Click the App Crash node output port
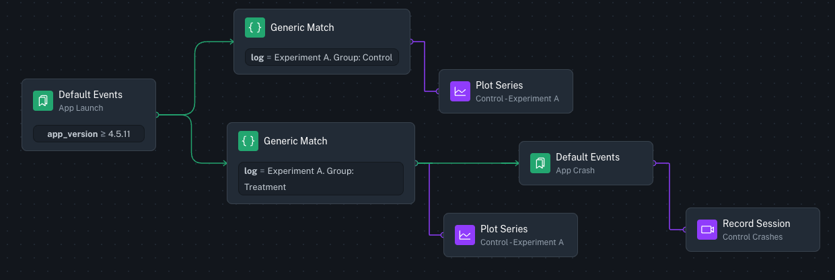 (x=654, y=163)
